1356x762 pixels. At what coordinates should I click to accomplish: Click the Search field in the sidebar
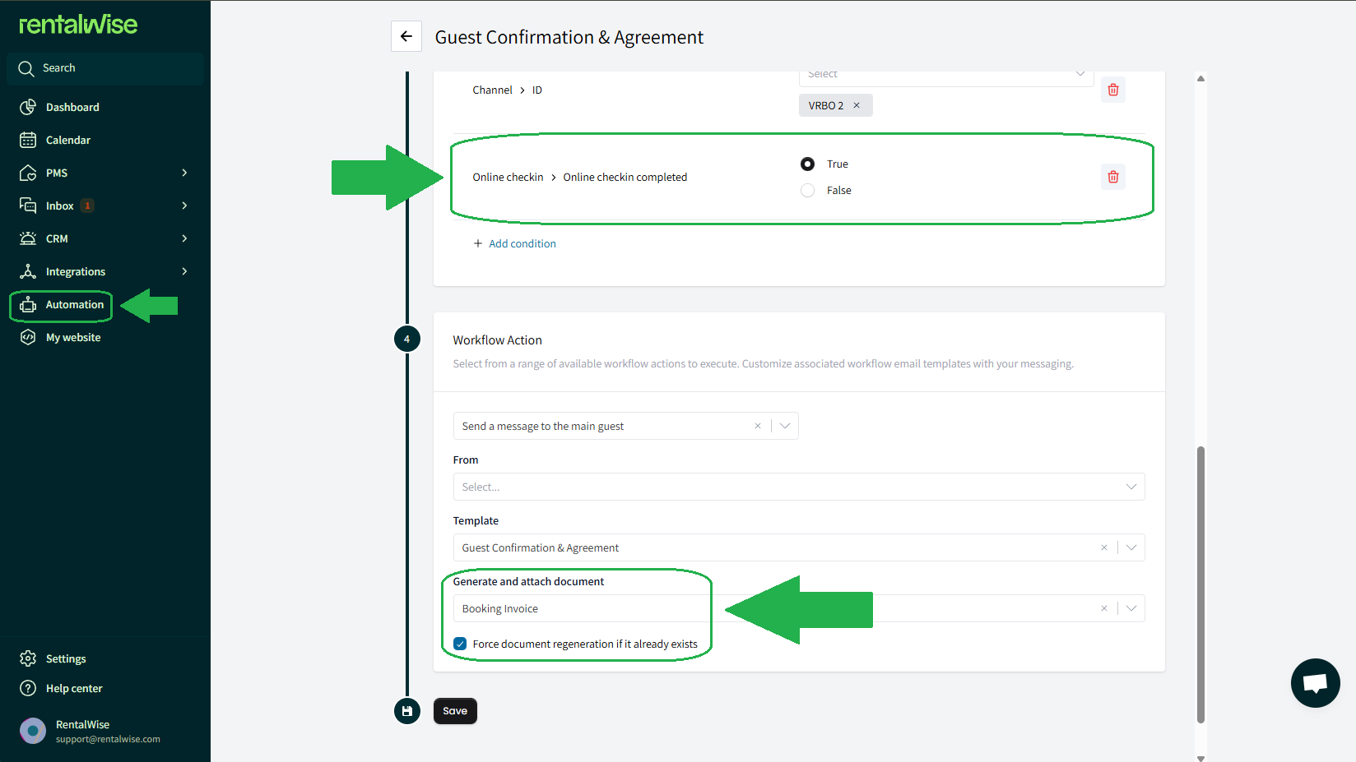(105, 68)
